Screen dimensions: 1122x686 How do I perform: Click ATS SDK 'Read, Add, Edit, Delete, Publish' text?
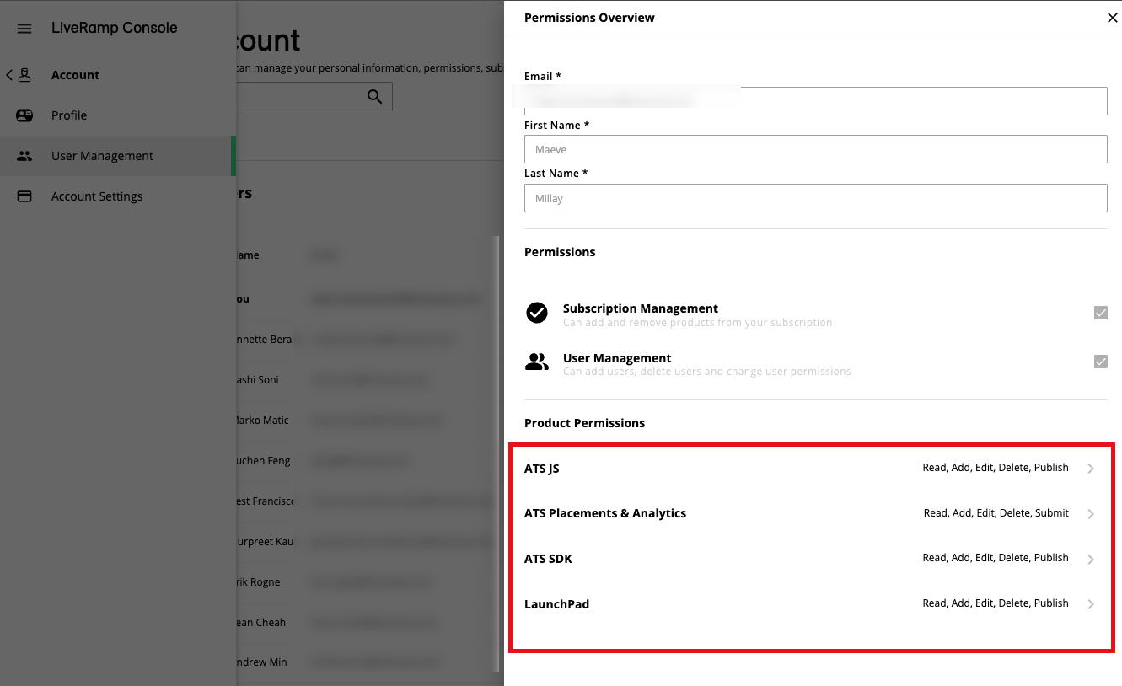(x=996, y=558)
